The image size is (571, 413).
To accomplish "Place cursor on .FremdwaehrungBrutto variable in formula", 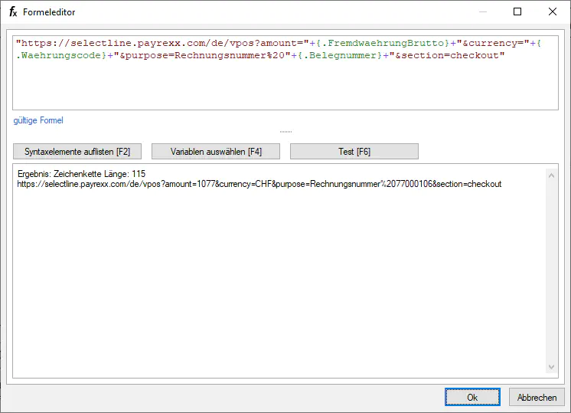I will point(381,43).
